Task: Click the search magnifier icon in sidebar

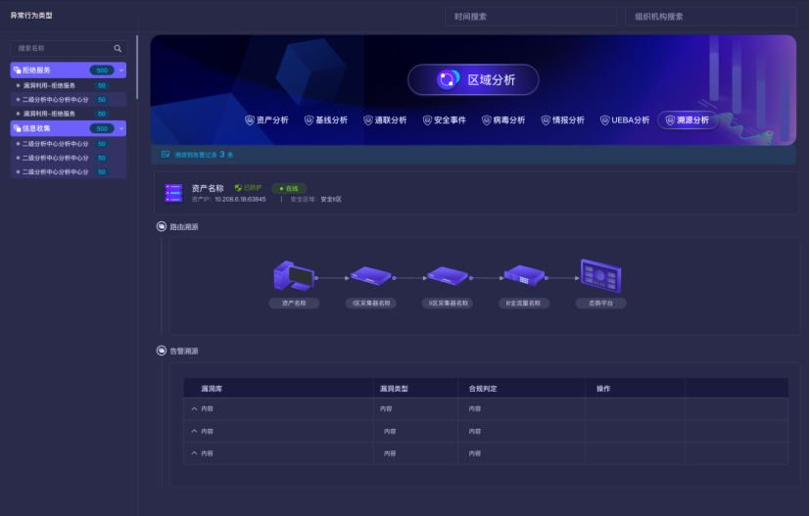Action: coord(118,48)
